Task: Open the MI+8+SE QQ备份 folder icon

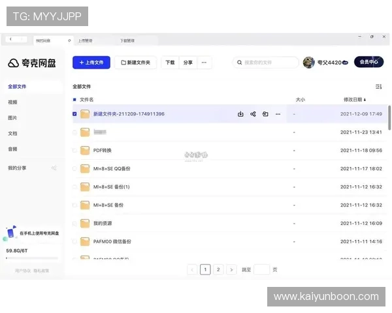Action: [85, 168]
